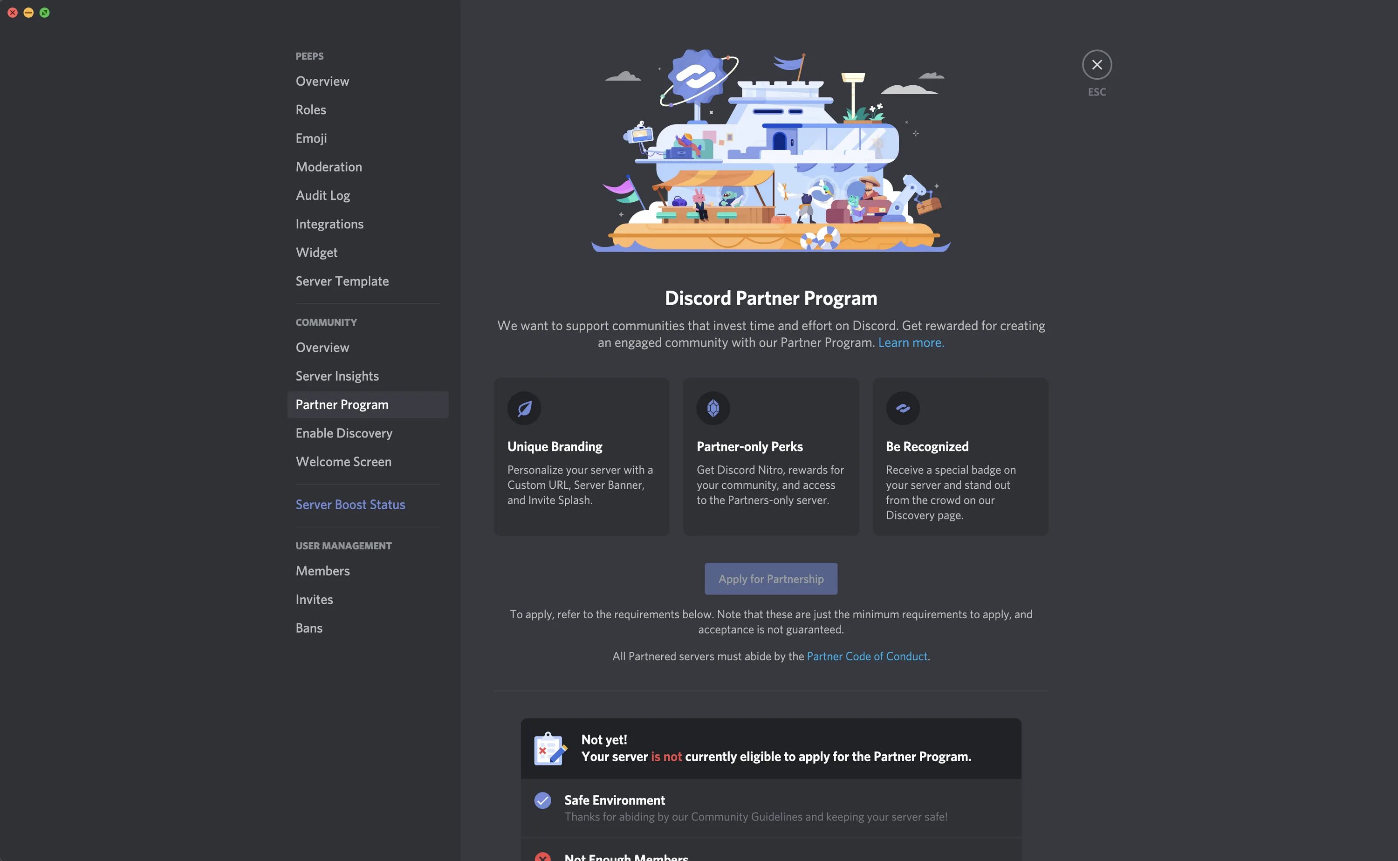Click the Partner-only Perks shield icon
Viewport: 1398px width, 861px height.
click(x=712, y=408)
